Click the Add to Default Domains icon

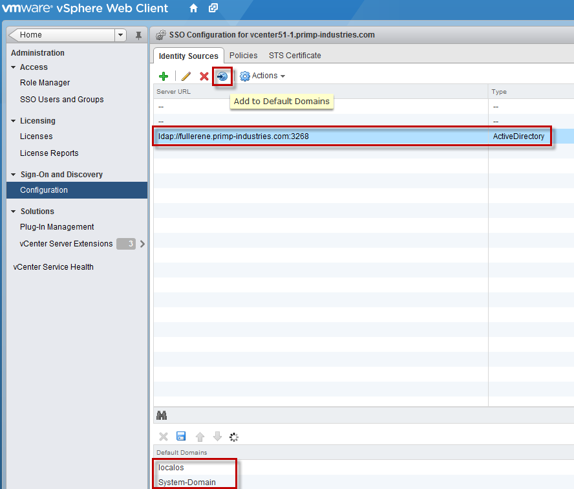pos(222,76)
